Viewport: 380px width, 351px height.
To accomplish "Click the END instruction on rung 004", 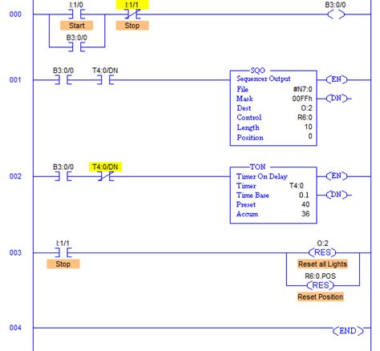I will (348, 331).
